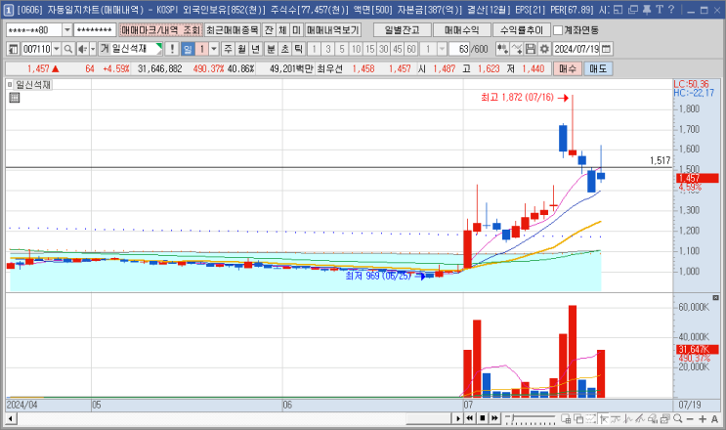
Task: Open the 수익률추이 view
Action: tap(522, 30)
